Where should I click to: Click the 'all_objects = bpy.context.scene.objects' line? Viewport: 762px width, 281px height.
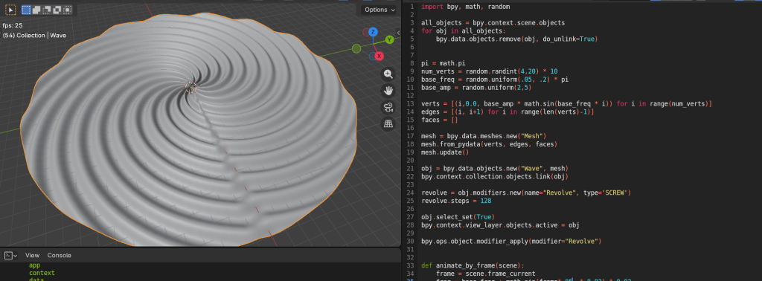coord(493,23)
